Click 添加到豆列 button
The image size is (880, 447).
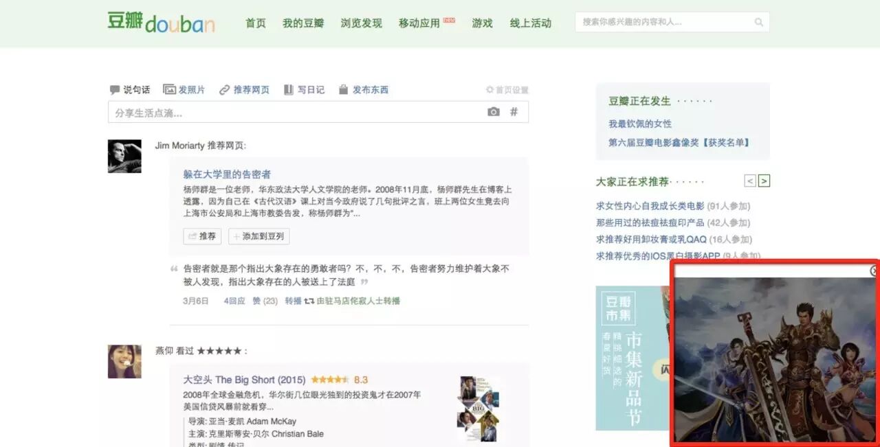pyautogui.click(x=259, y=236)
